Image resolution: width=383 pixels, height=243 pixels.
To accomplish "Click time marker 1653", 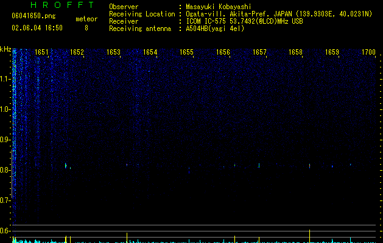I will (114, 52).
